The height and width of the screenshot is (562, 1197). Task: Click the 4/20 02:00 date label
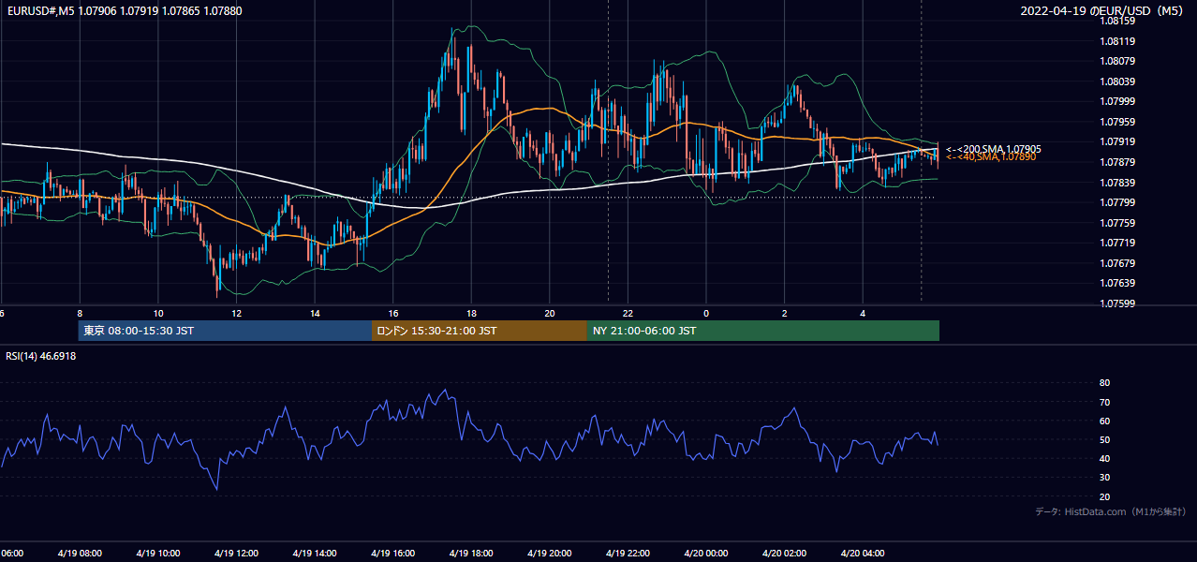784,554
